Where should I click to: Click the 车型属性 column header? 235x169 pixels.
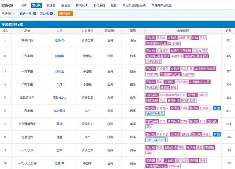tap(87, 31)
